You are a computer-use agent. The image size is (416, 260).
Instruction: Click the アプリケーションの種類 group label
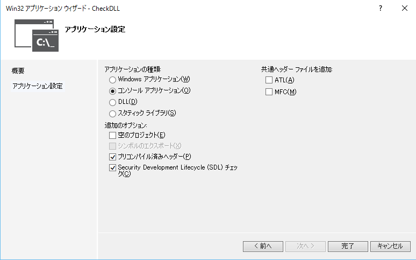pos(133,69)
